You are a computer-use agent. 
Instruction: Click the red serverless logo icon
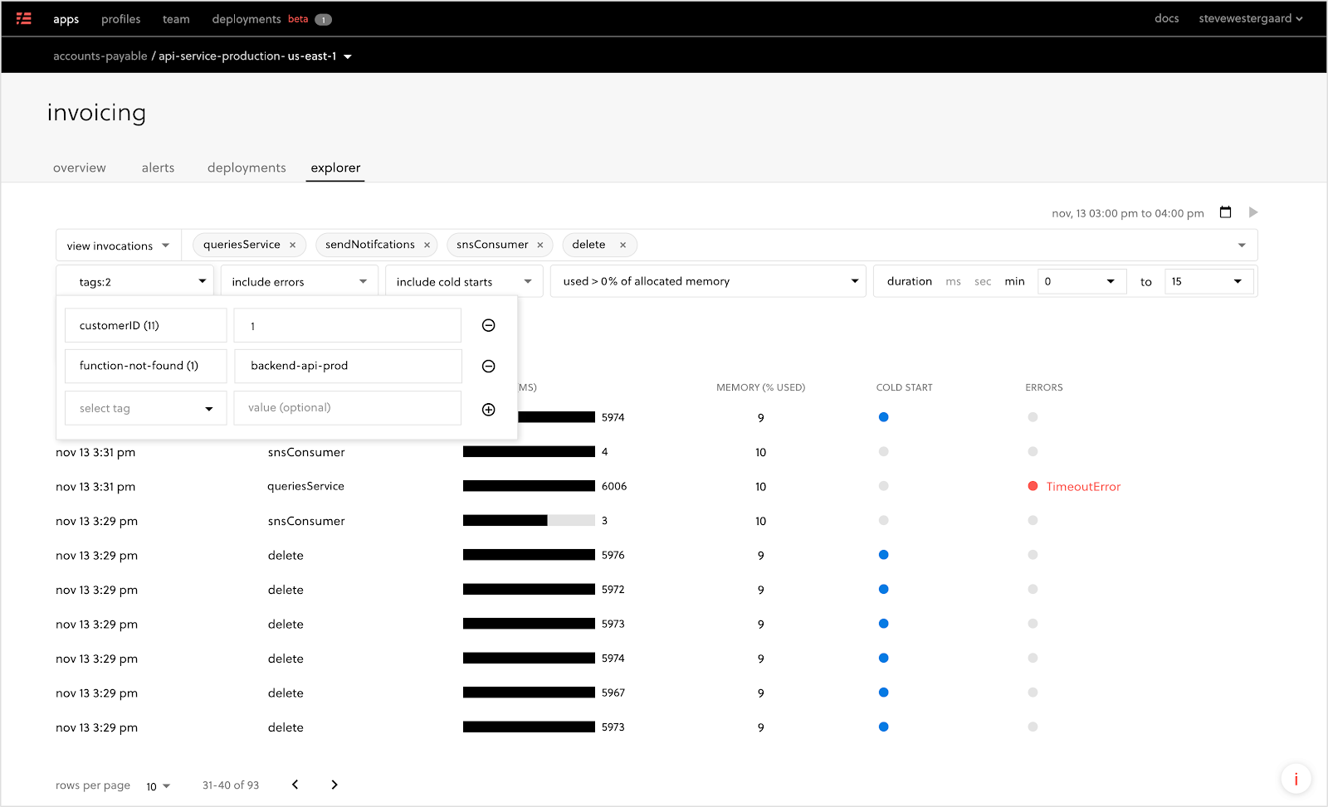(23, 18)
